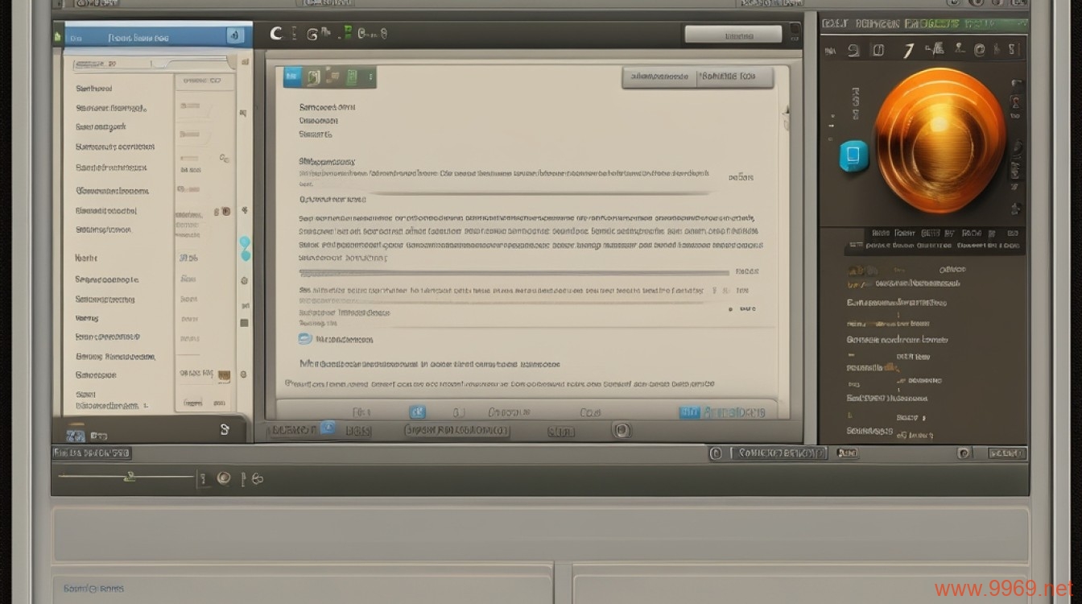Click the light gray button in top-right of toolbar

click(733, 35)
